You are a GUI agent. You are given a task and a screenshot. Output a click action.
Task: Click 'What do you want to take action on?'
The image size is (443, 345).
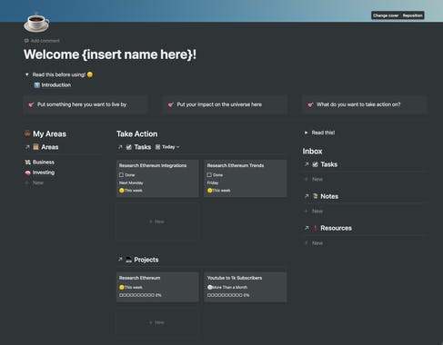pyautogui.click(x=358, y=104)
